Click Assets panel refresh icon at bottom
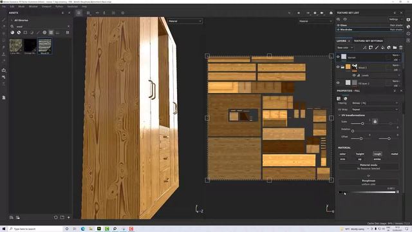 coord(56,218)
